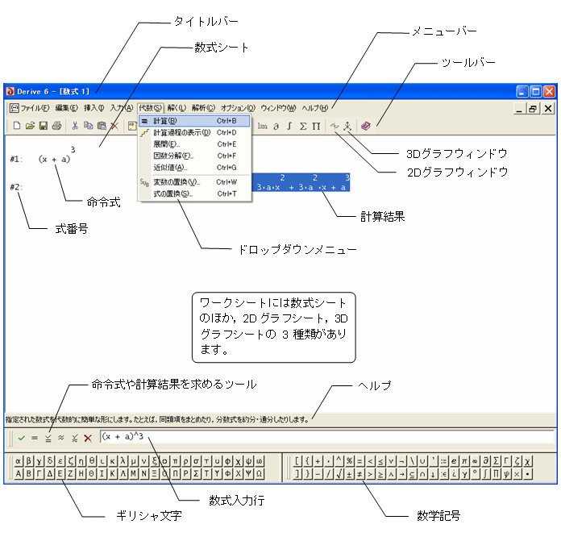Insert the ∩ intersection symbol

coord(422,474)
